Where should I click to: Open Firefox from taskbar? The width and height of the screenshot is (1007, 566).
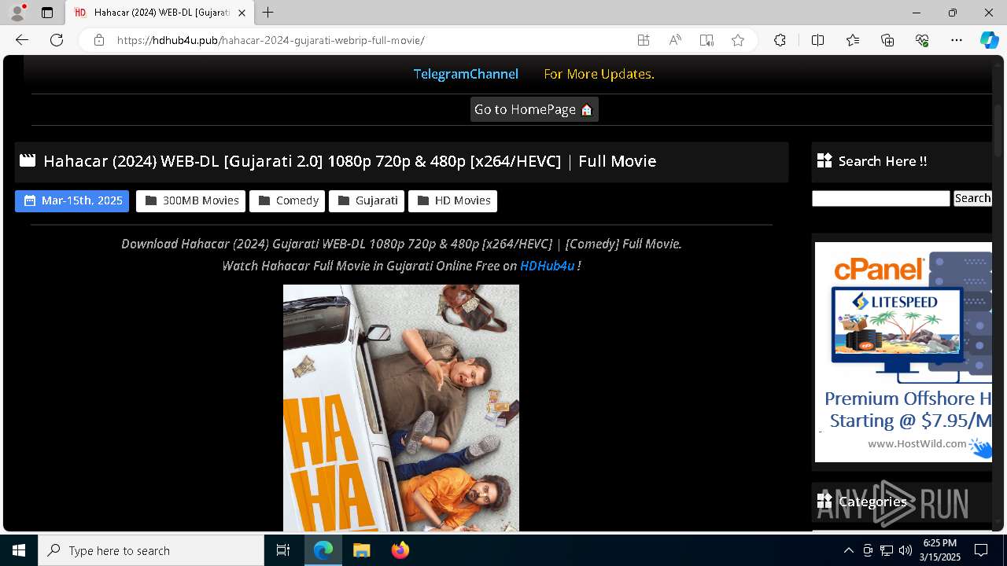tap(400, 550)
